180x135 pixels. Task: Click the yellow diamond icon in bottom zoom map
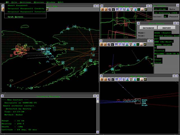pos(145,79)
